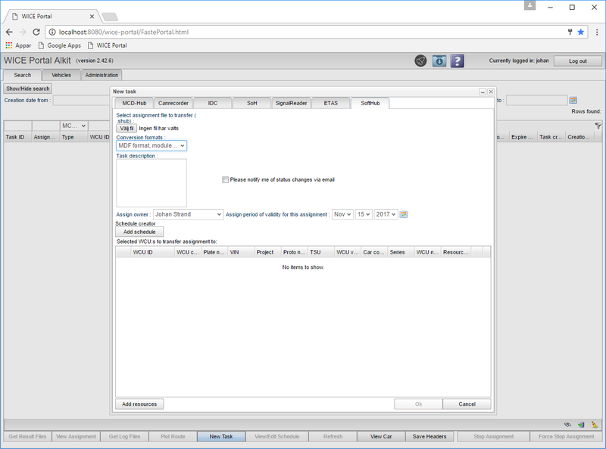Click the download inbox icon near Log out
606x449 pixels.
pos(439,61)
